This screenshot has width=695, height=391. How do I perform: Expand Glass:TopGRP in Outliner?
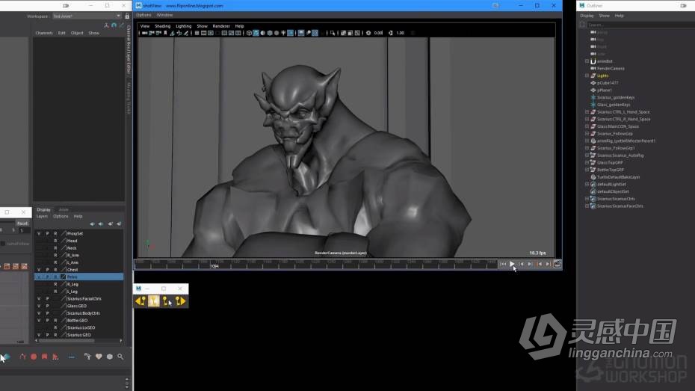click(587, 163)
